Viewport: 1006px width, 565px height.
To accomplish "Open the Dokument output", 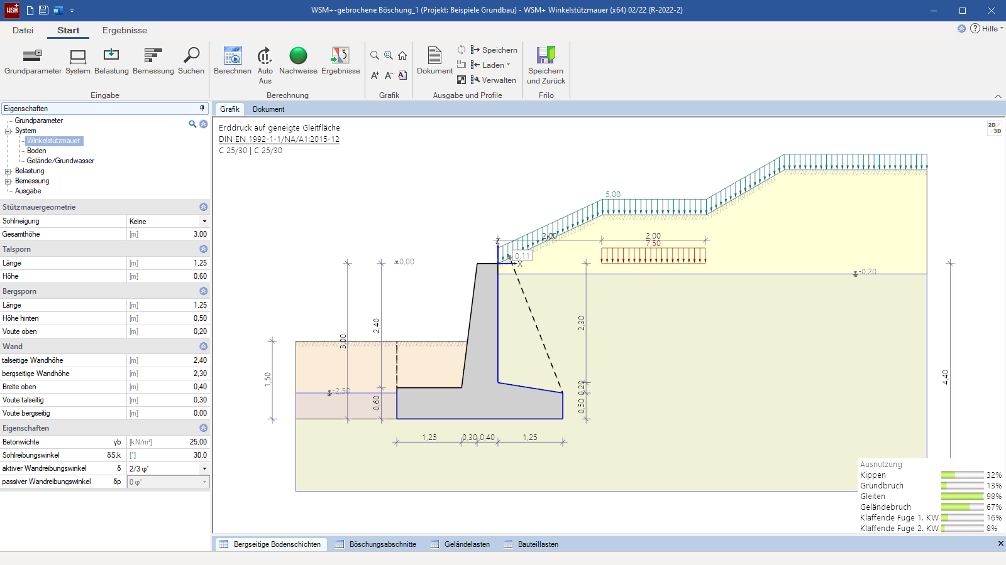I will tap(434, 62).
